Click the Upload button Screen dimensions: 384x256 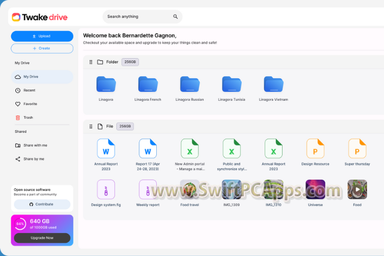coord(42,36)
